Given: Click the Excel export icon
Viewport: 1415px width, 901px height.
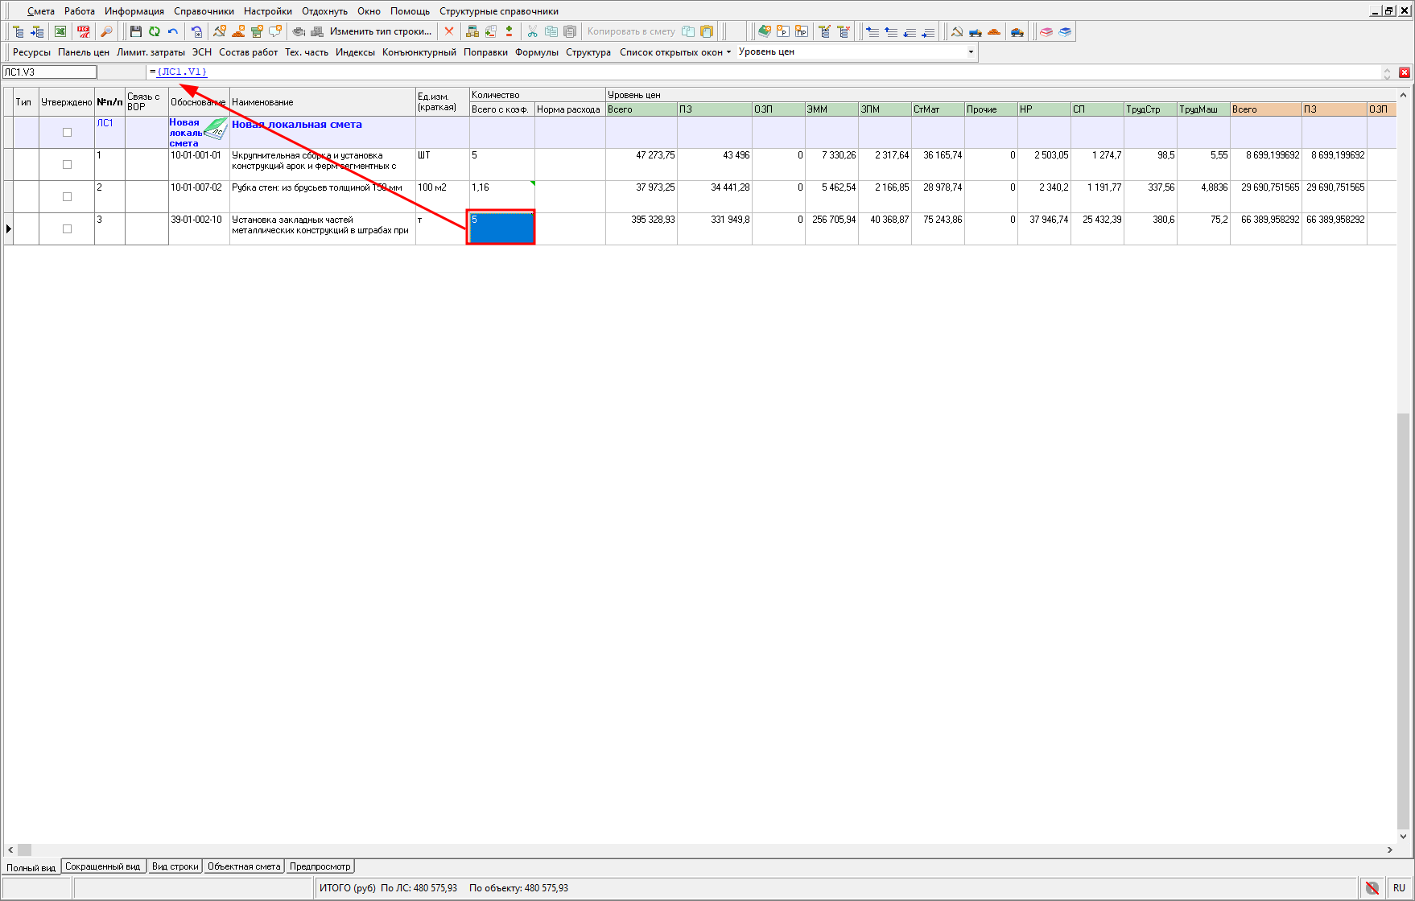Looking at the screenshot, I should coord(60,31).
